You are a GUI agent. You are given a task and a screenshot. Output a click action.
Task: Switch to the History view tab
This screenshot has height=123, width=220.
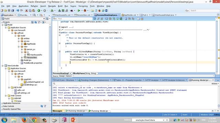pyautogui.click(x=69, y=76)
